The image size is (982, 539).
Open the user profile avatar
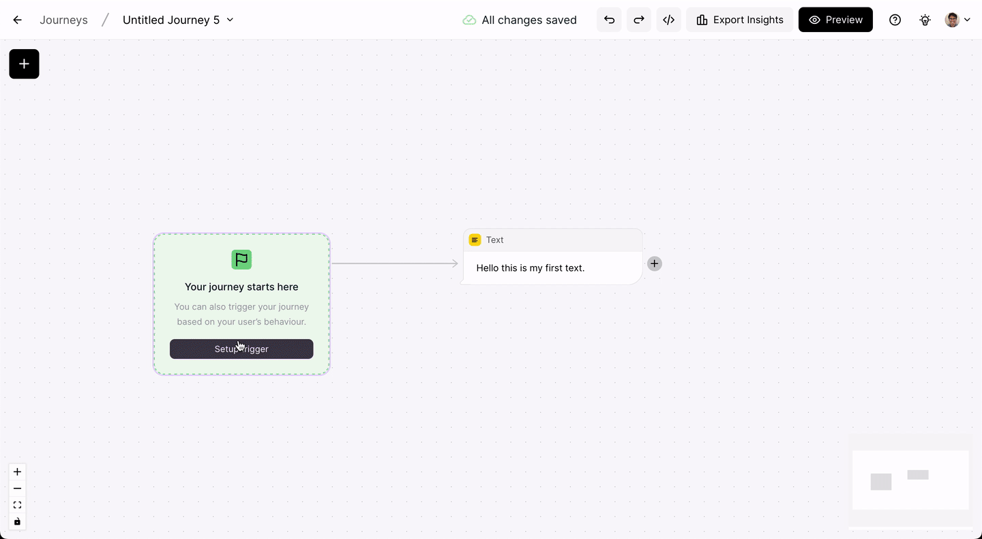coord(952,20)
